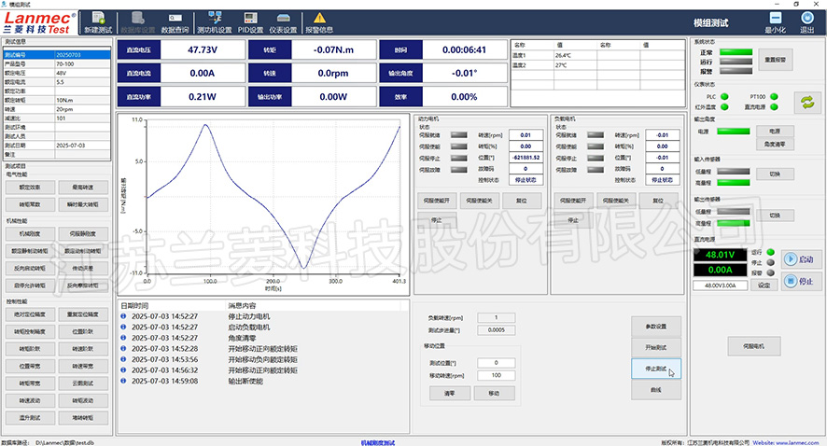Click the 负载转速 field showing 1
The image size is (827, 446).
pyautogui.click(x=497, y=317)
